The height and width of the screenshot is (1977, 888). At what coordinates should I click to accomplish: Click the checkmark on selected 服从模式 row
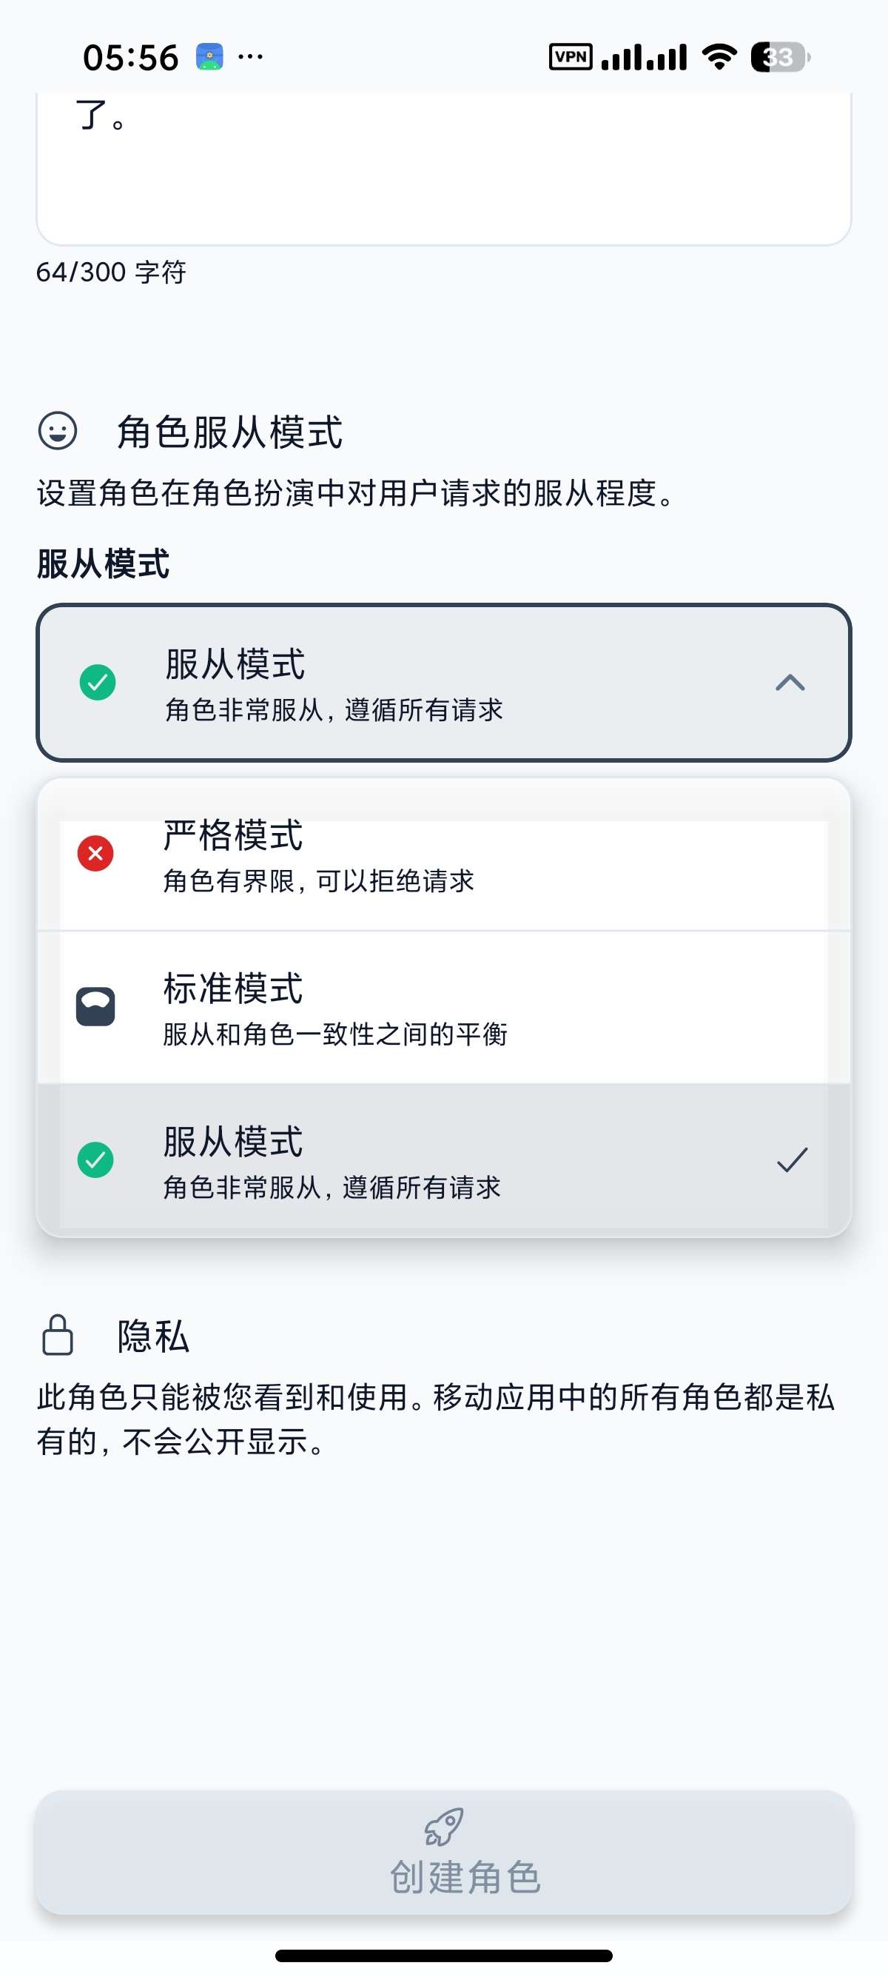point(792,1160)
